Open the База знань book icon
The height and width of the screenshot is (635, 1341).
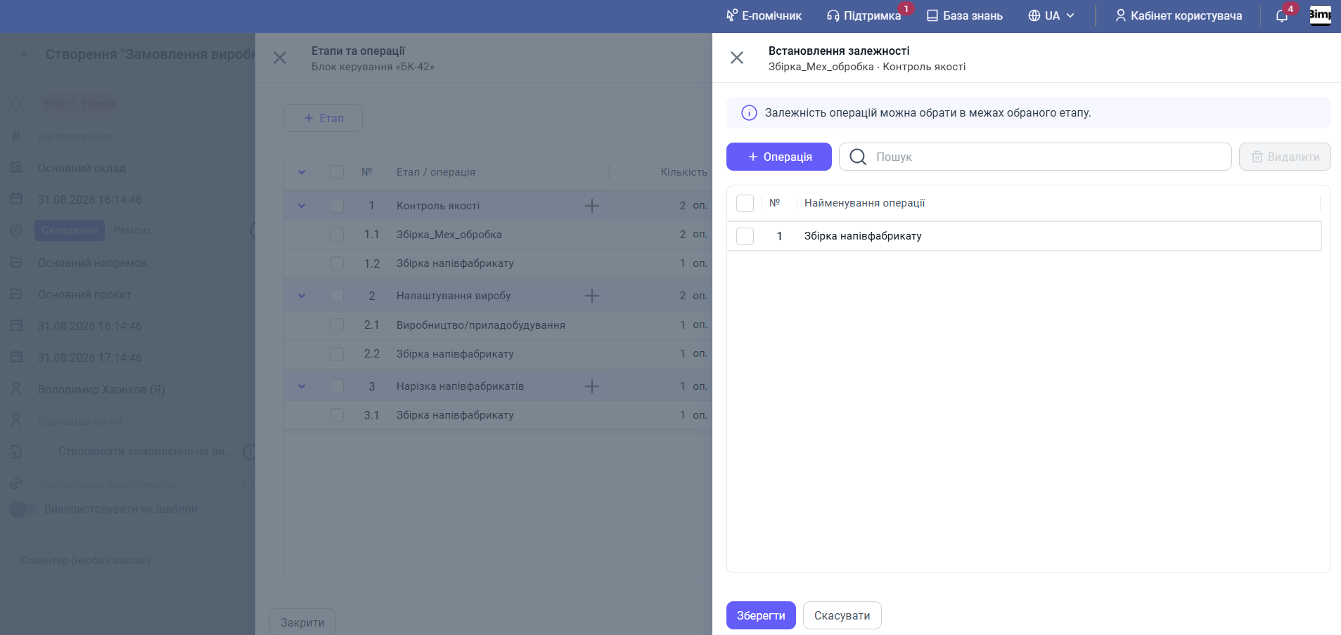[x=932, y=15]
